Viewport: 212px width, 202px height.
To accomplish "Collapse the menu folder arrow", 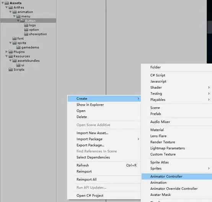I will (x=14, y=16).
